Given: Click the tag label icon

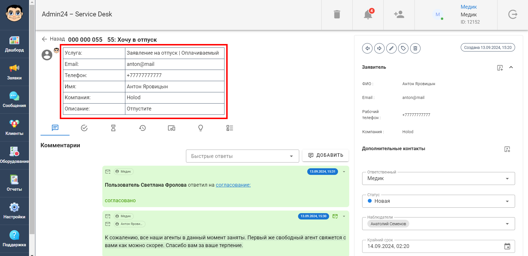Looking at the screenshot, I should [403, 48].
